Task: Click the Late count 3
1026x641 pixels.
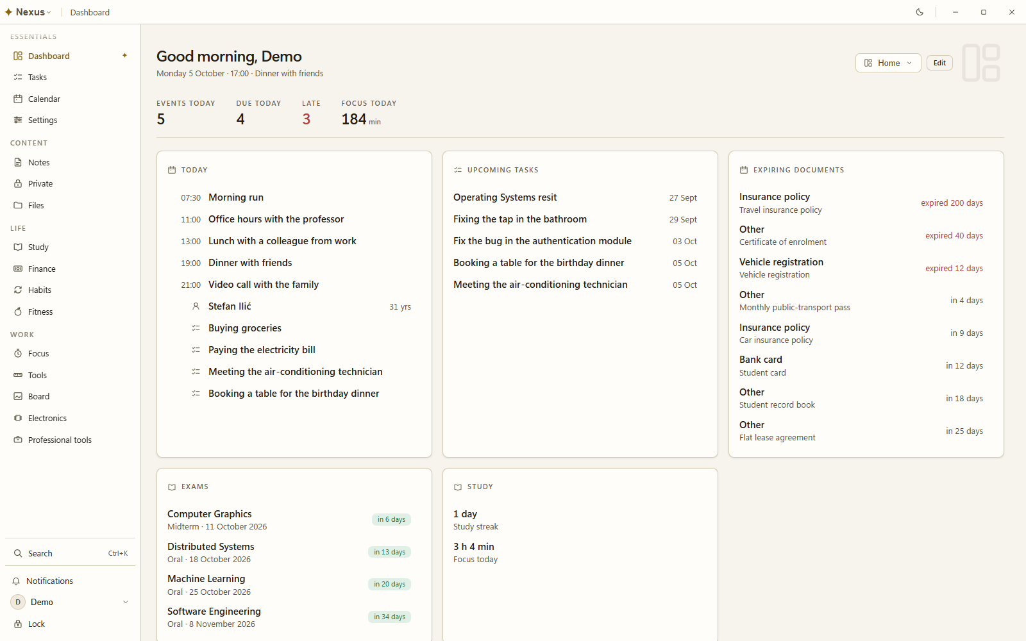Action: 307,119
